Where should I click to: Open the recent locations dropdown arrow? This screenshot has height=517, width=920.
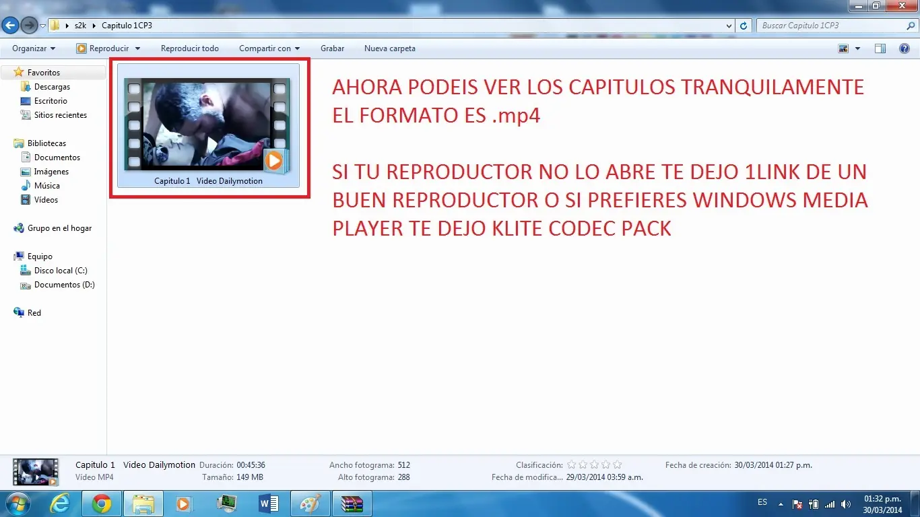coord(43,26)
